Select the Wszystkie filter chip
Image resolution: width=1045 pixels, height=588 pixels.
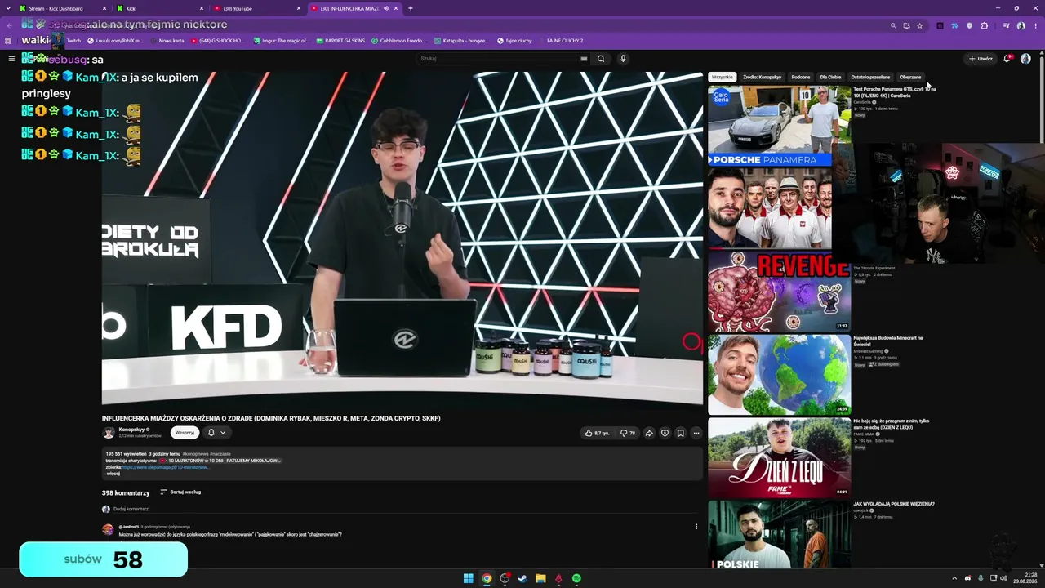[723, 77]
